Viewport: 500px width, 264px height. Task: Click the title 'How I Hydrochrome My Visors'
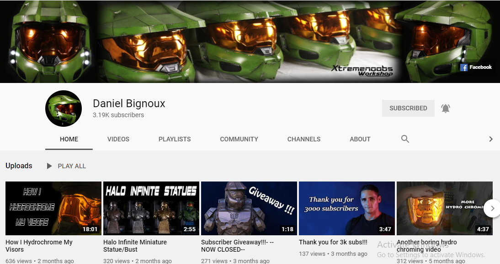point(39,246)
